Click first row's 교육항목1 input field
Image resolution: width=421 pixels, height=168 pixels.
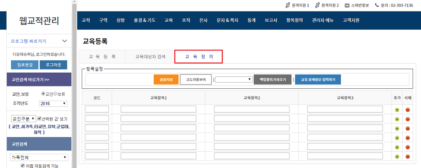(x=158, y=109)
